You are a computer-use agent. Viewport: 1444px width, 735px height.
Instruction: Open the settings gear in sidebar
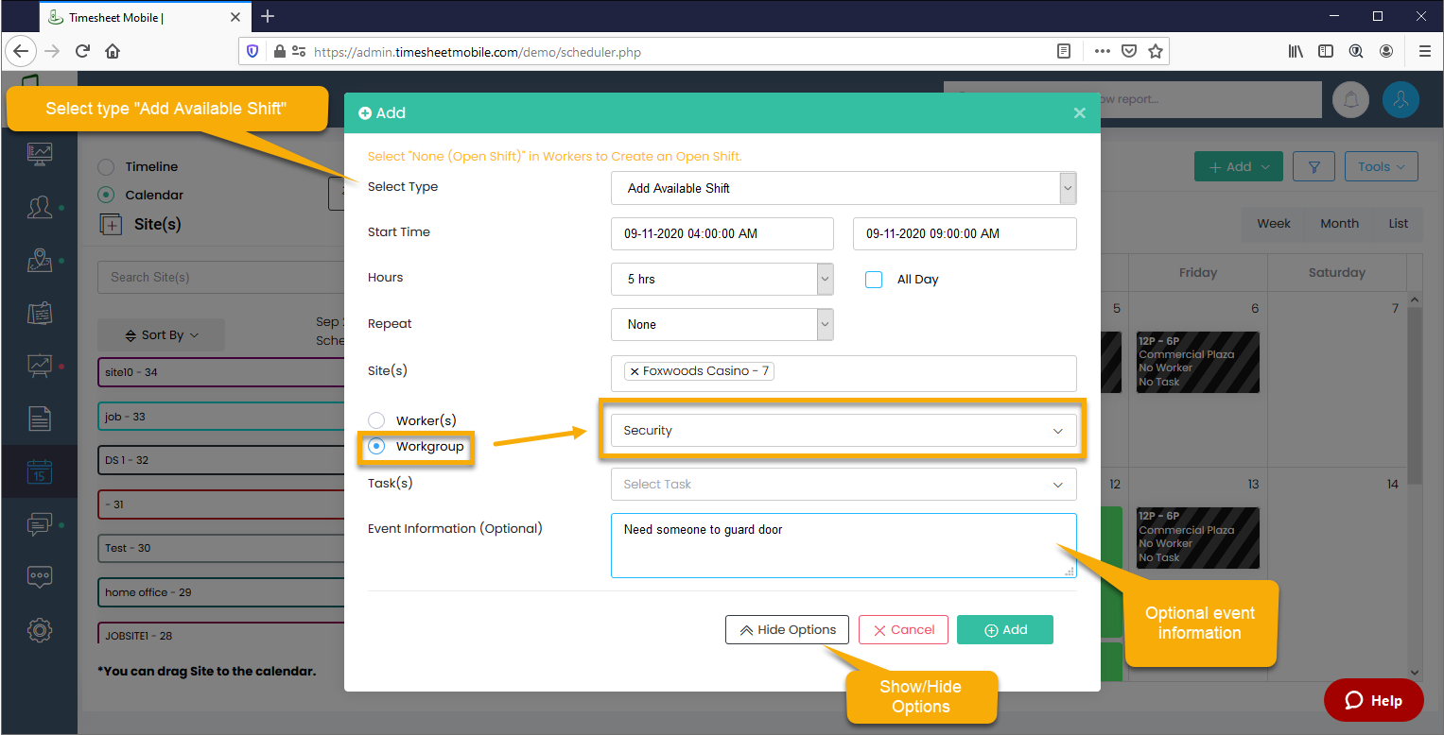click(40, 630)
